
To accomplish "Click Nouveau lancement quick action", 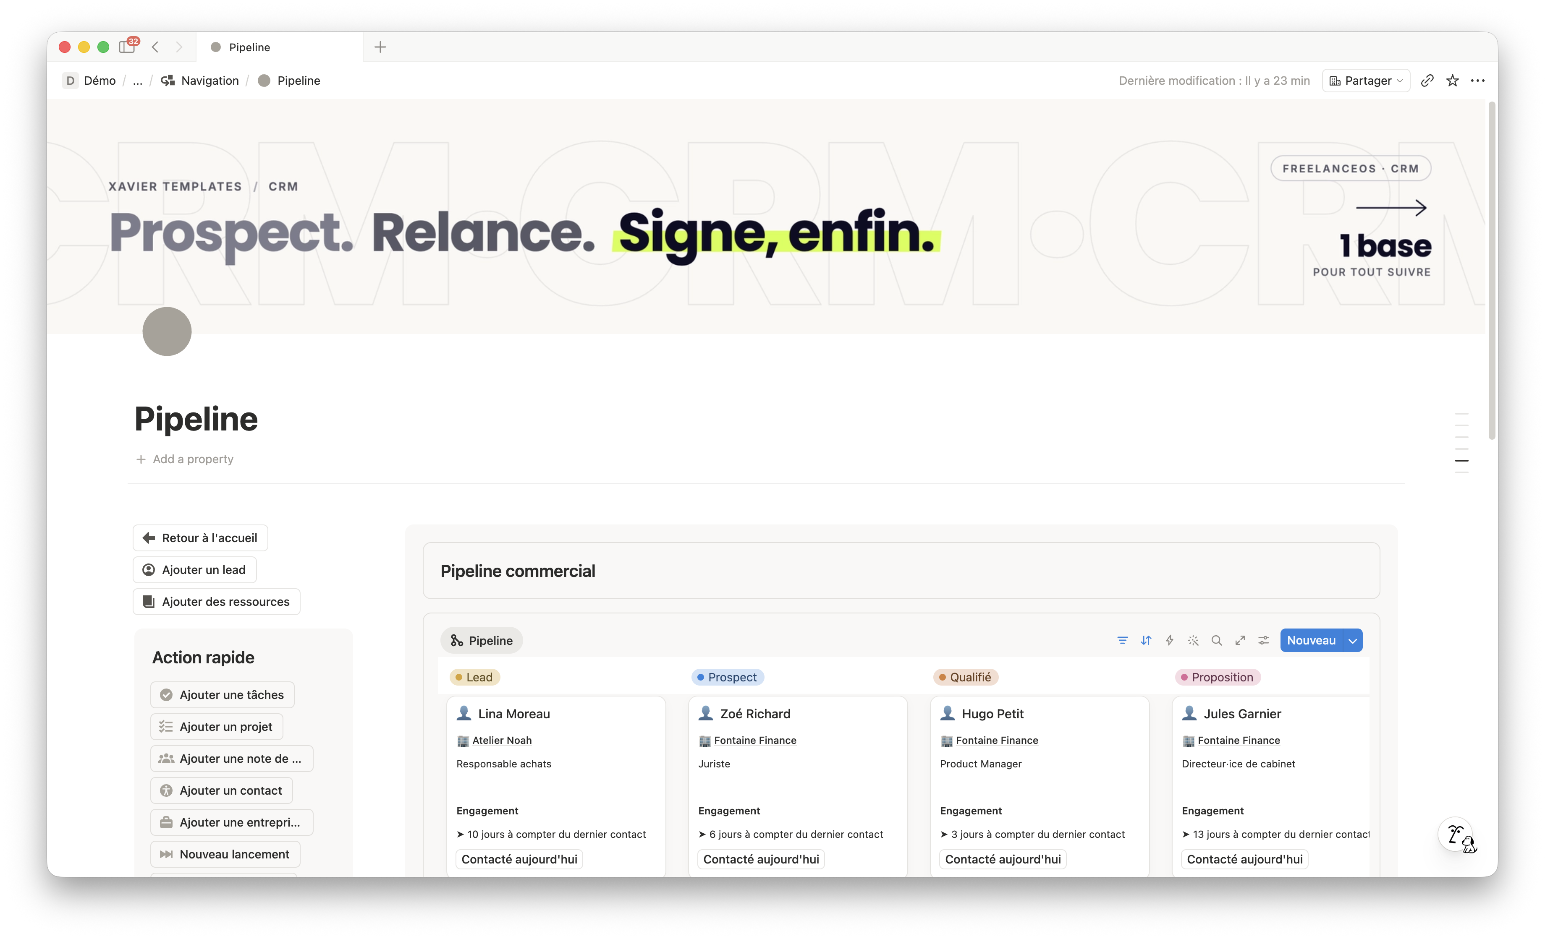I will (226, 854).
